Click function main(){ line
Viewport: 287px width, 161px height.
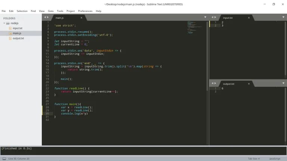[x=68, y=104]
